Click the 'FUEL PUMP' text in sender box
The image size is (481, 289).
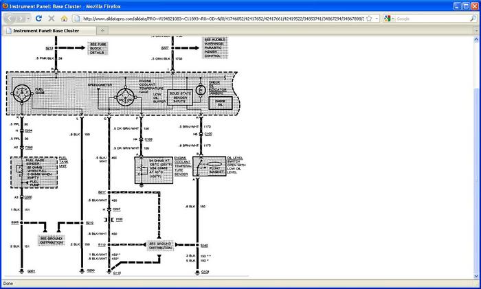[34, 183]
